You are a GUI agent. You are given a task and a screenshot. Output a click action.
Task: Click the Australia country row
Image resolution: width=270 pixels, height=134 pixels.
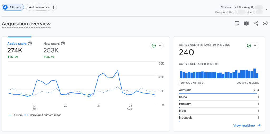219,90
